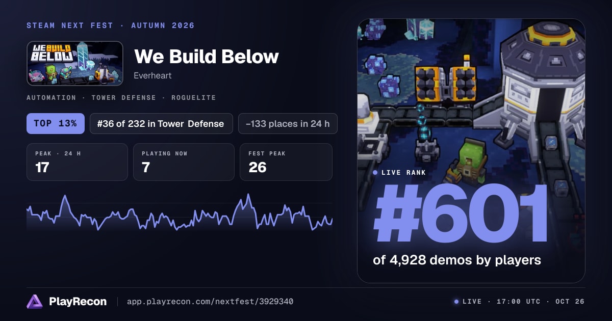Viewport: 612px width, 321px height.
Task: Open the app.playrecon.com/nextfest/3929340 link
Action: tap(210, 302)
